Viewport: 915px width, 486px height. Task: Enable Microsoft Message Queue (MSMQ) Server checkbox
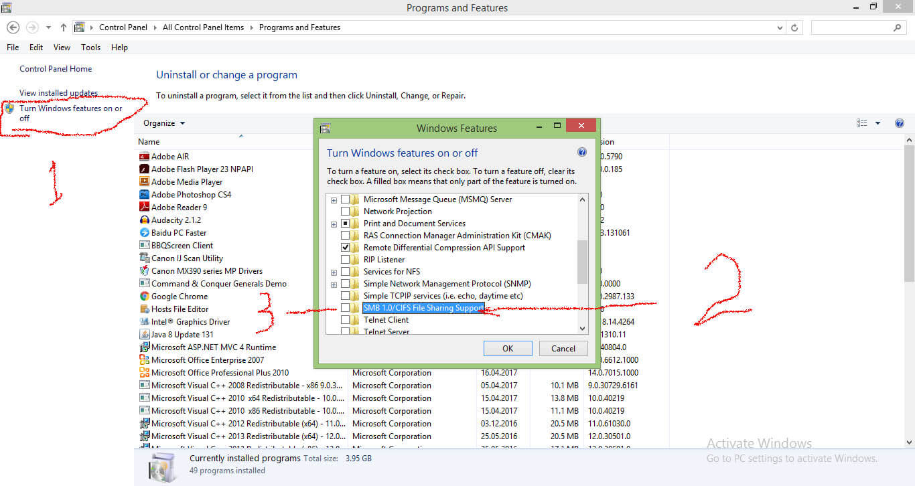pos(346,199)
